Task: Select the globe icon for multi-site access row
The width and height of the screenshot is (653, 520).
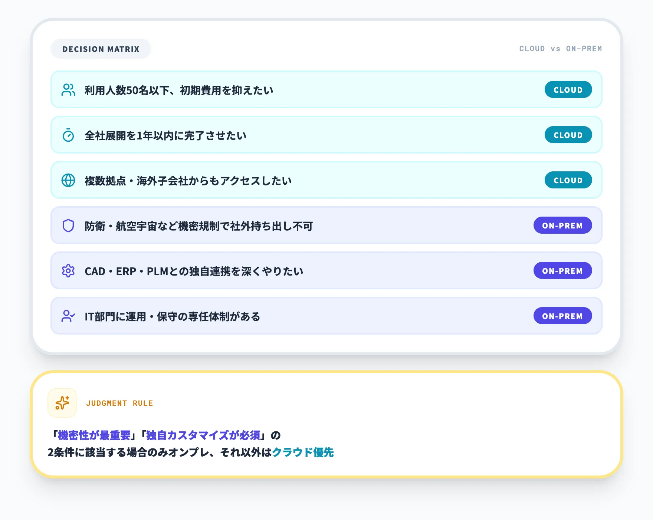Action: click(x=68, y=180)
